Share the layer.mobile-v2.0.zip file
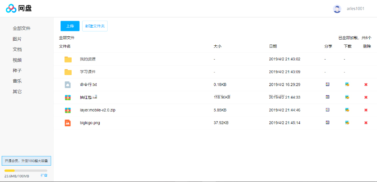Screen dimensions: 377x182 (328, 110)
